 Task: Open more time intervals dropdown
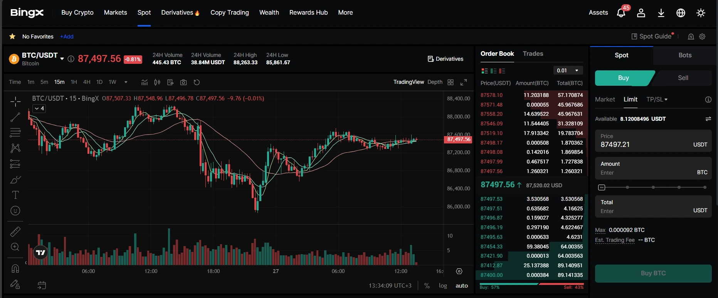pyautogui.click(x=126, y=82)
